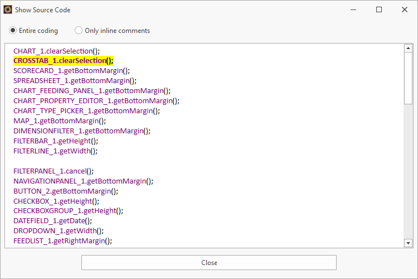
Task: Place cursor on SCORECARD_1.getBottomMargin line
Action: (71, 71)
